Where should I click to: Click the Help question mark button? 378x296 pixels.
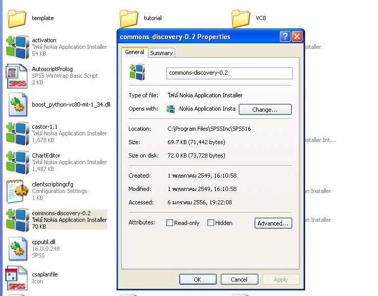coord(285,37)
